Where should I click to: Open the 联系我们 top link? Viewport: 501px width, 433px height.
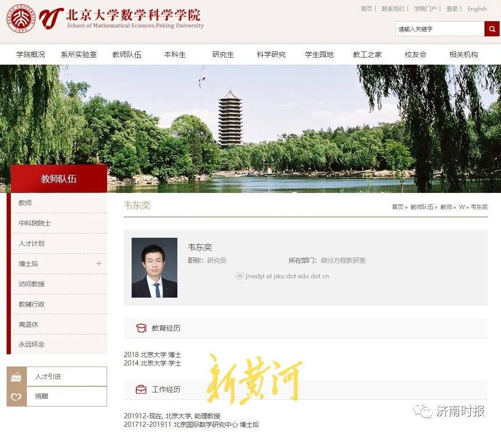pos(393,8)
